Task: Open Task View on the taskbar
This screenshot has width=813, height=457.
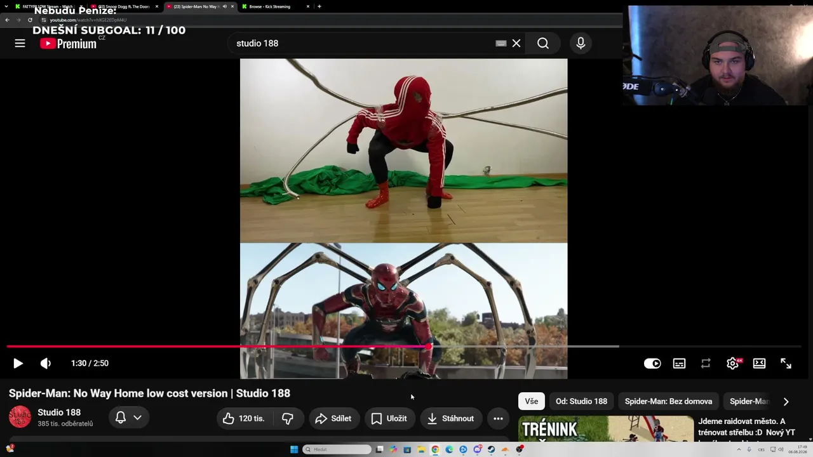Action: coord(379,449)
